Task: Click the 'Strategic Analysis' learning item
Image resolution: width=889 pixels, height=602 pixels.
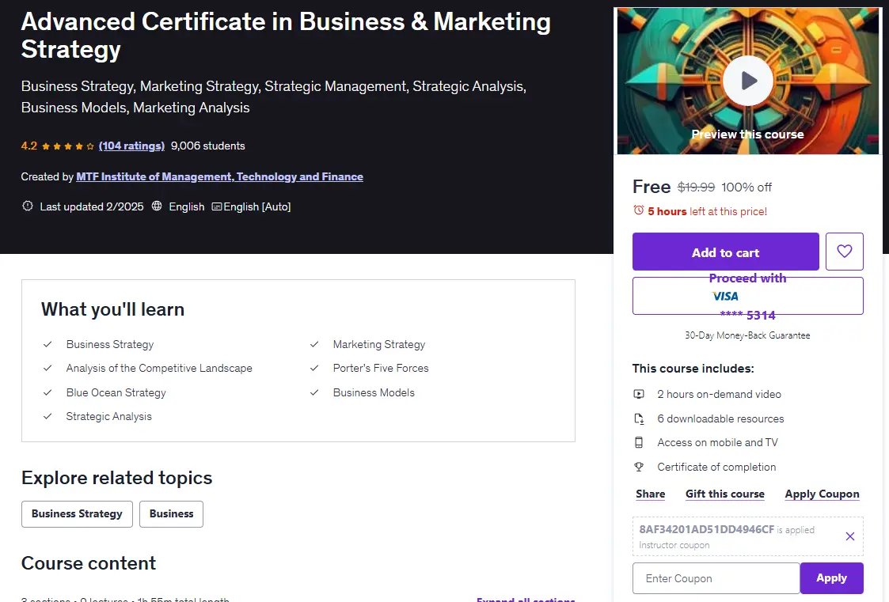Action: pos(109,416)
